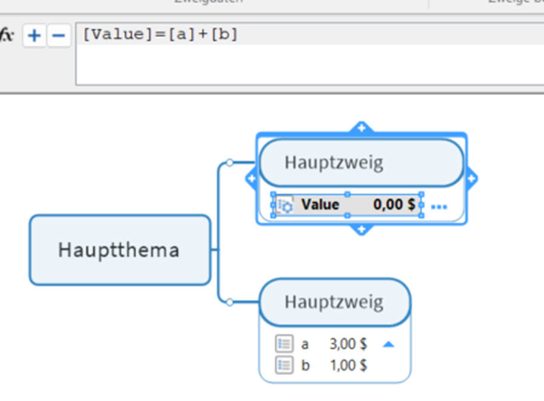
Task: Click the upper branch connector circle
Action: click(229, 162)
